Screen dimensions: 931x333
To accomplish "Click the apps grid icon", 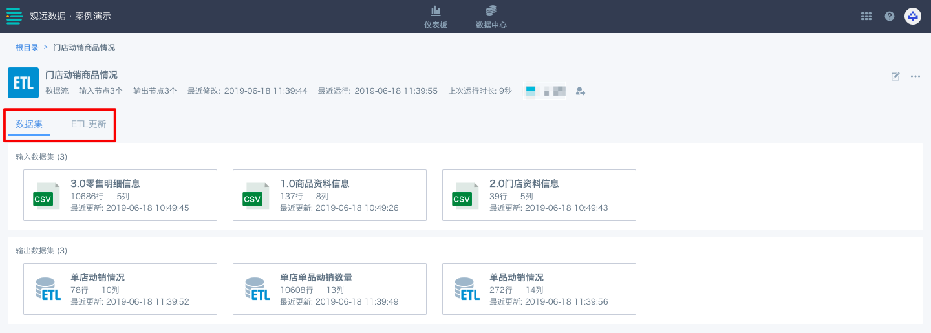I will point(866,16).
